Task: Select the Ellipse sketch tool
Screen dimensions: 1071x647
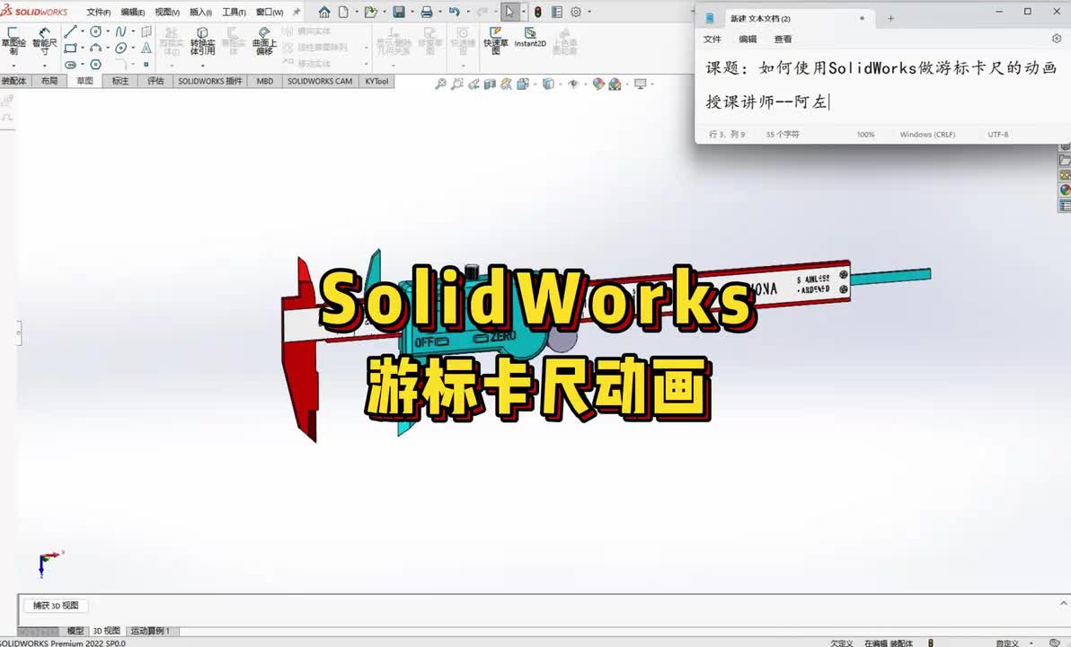Action: click(x=121, y=48)
